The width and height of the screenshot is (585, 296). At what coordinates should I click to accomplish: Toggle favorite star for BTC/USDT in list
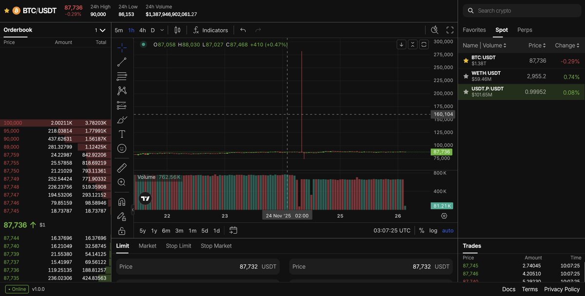pyautogui.click(x=466, y=61)
